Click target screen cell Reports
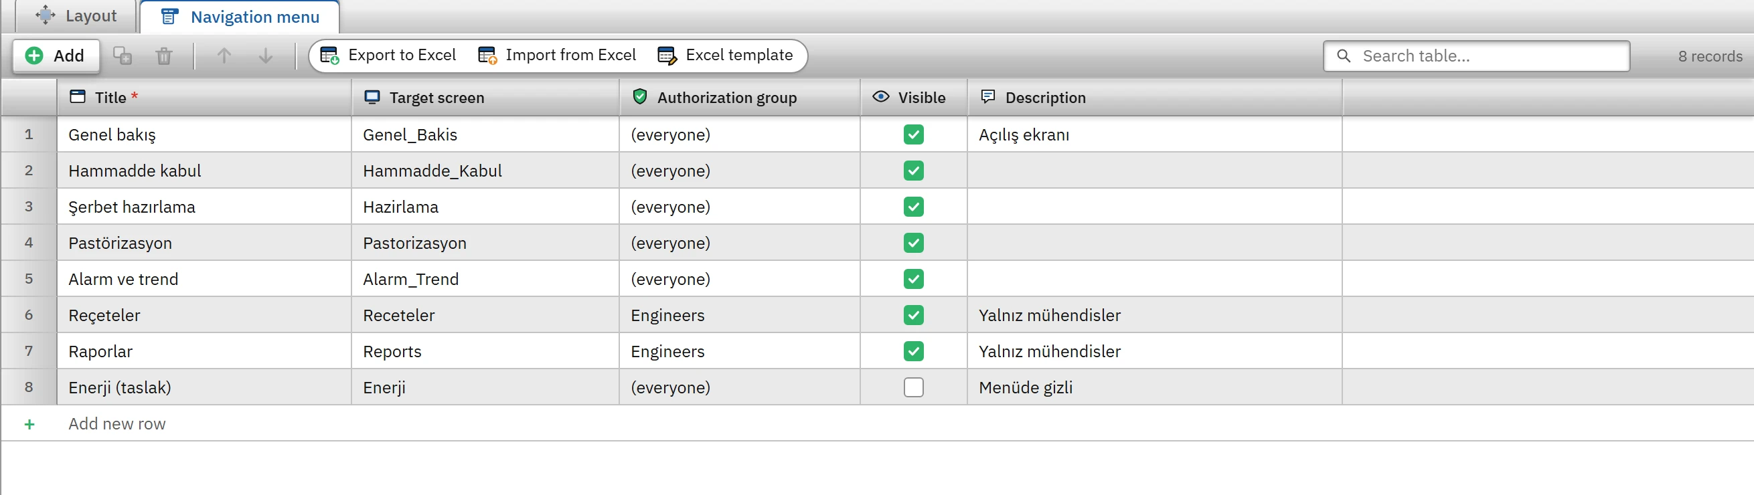Screen dimensions: 1754x495 (485, 351)
